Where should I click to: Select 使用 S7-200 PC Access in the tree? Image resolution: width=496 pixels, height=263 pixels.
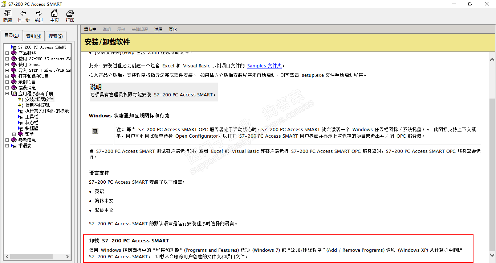44,59
